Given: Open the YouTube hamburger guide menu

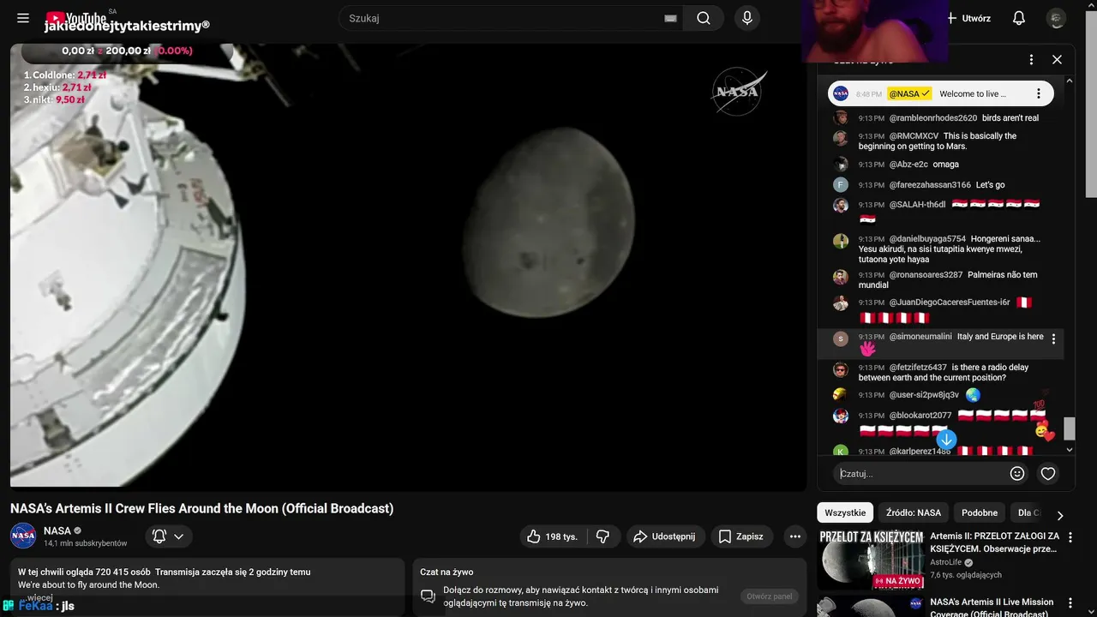Looking at the screenshot, I should pyautogui.click(x=23, y=18).
